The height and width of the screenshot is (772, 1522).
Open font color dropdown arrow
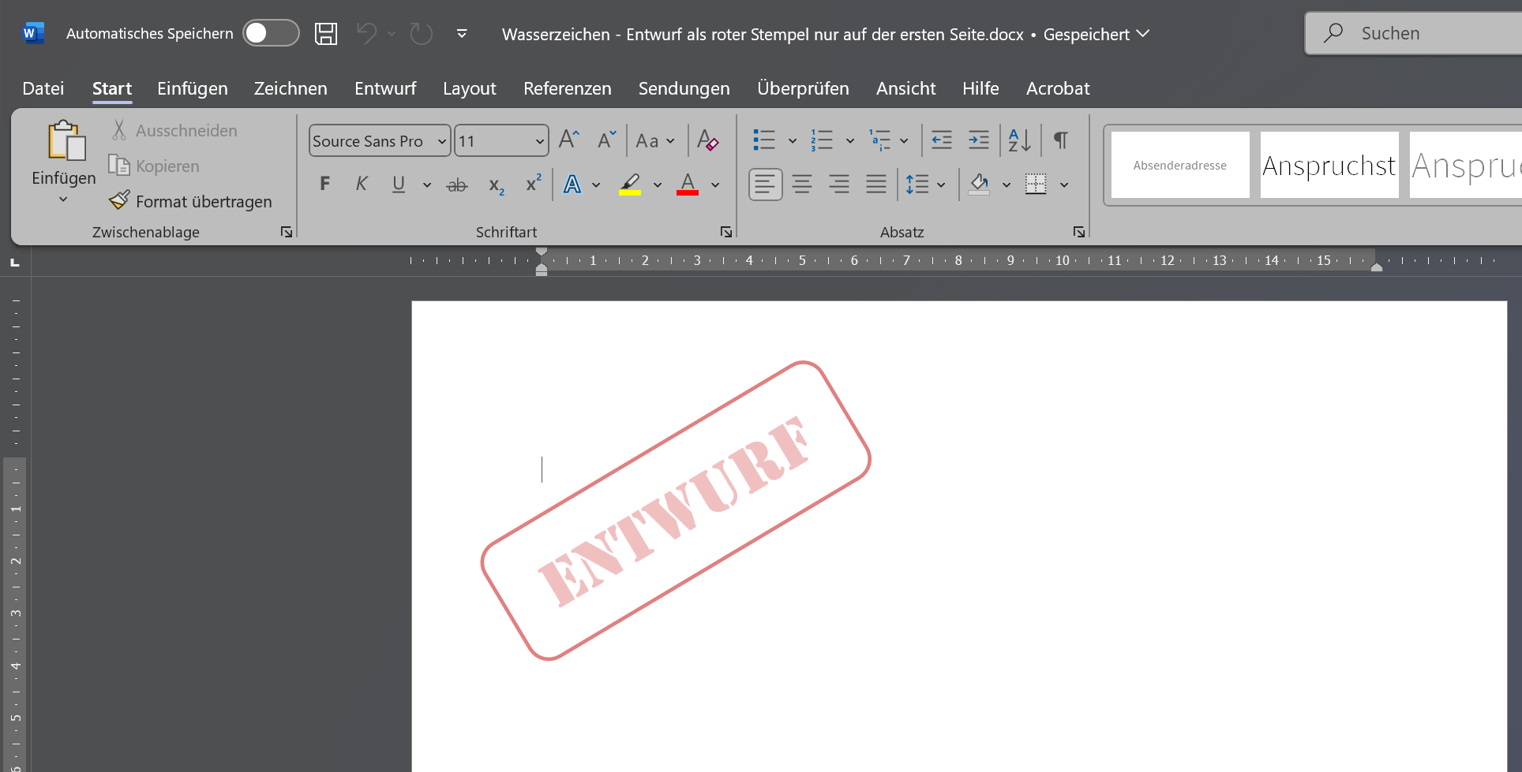[715, 185]
